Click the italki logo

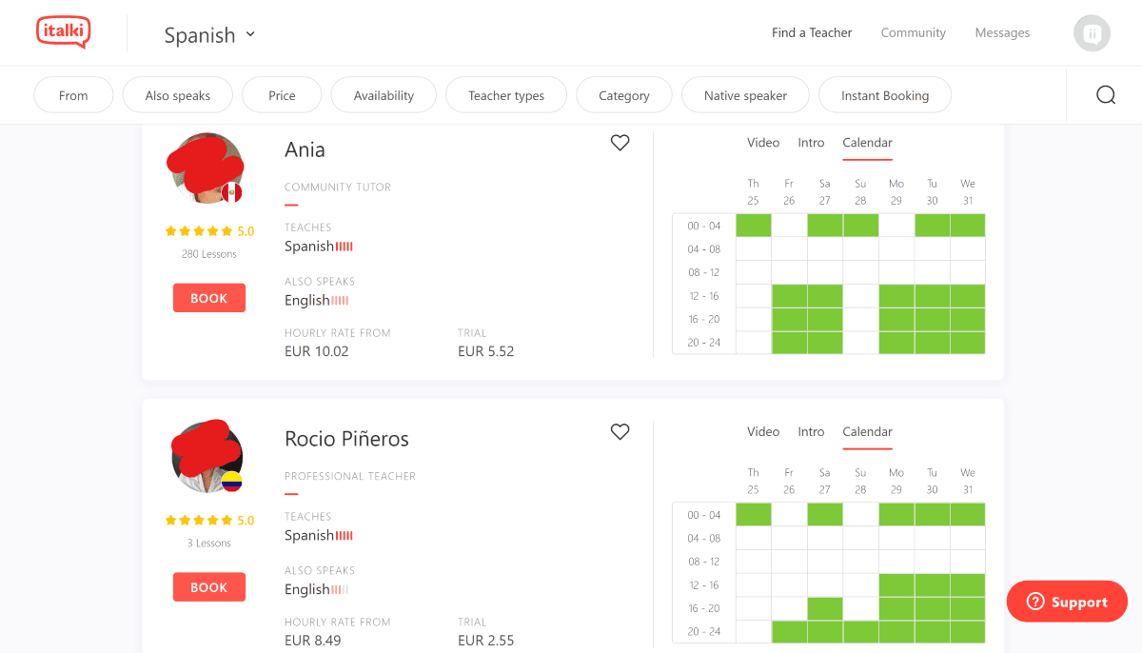click(x=63, y=32)
